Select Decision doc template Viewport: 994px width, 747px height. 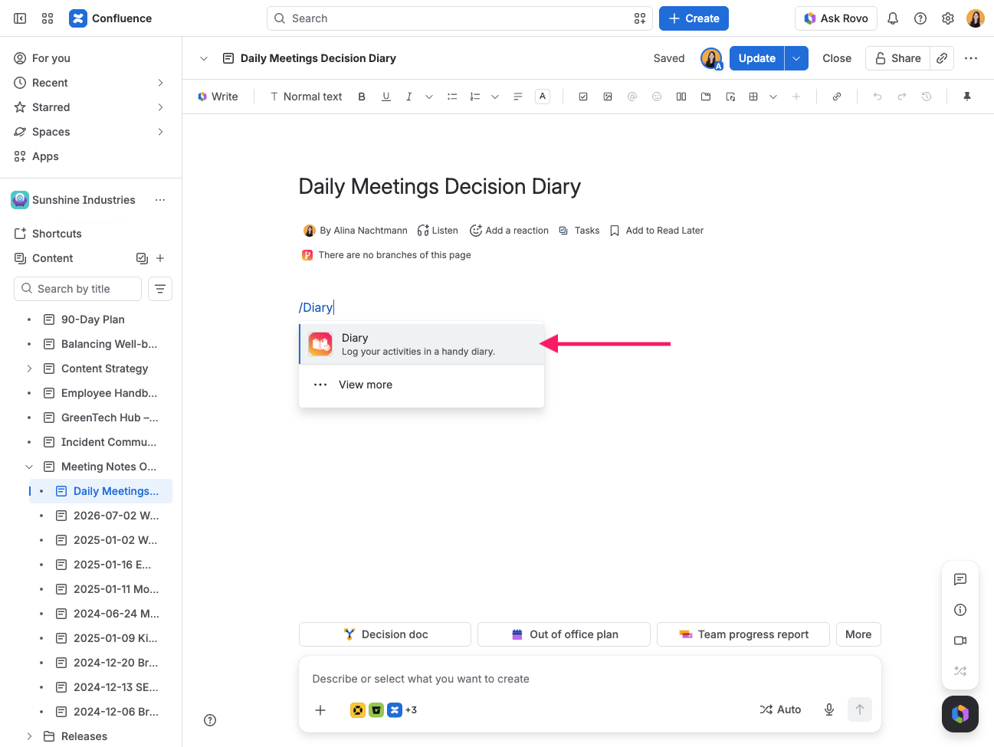385,634
